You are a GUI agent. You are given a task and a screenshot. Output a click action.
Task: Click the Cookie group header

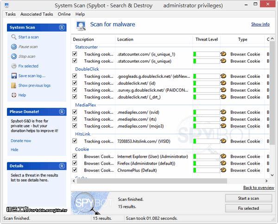[x=82, y=149]
